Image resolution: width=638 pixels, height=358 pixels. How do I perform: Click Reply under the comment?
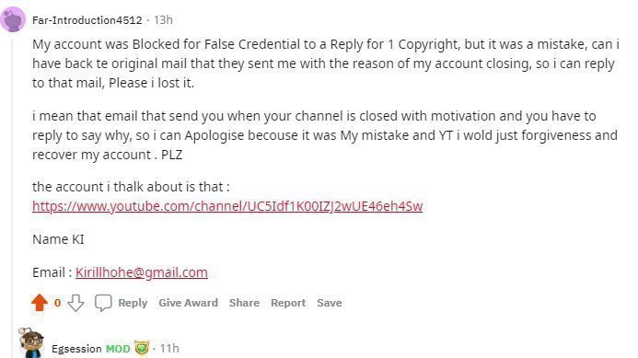pyautogui.click(x=133, y=303)
